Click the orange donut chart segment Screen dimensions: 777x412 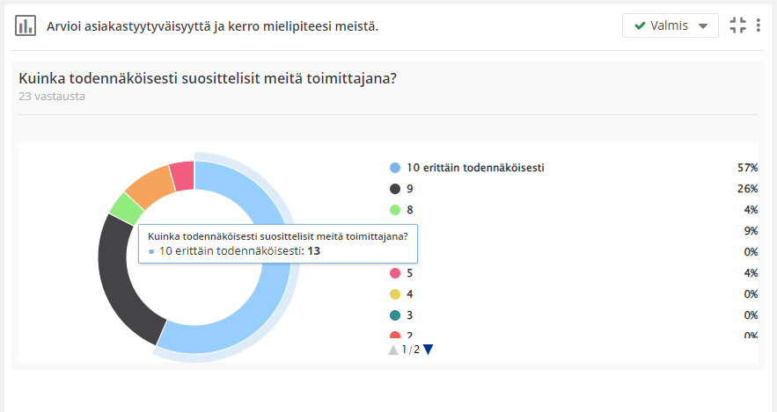point(148,184)
